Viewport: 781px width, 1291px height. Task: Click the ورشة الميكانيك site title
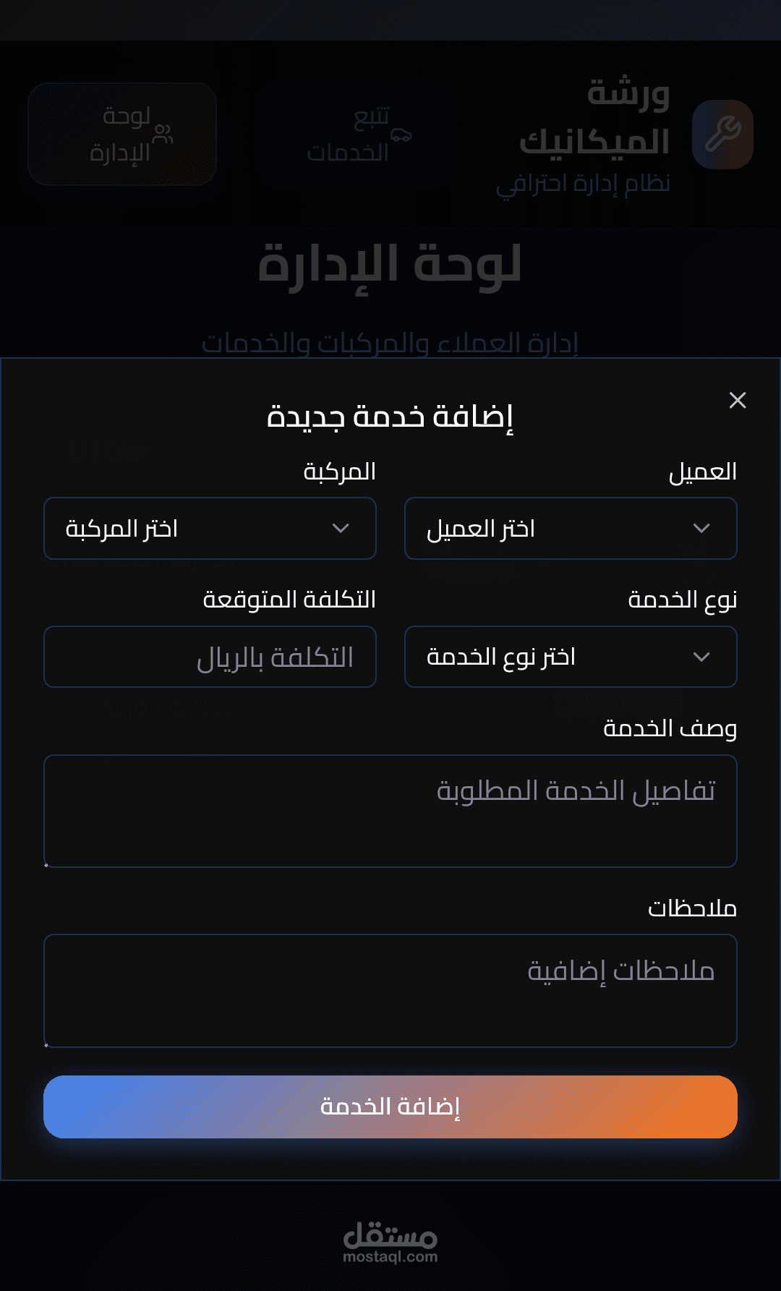(594, 117)
